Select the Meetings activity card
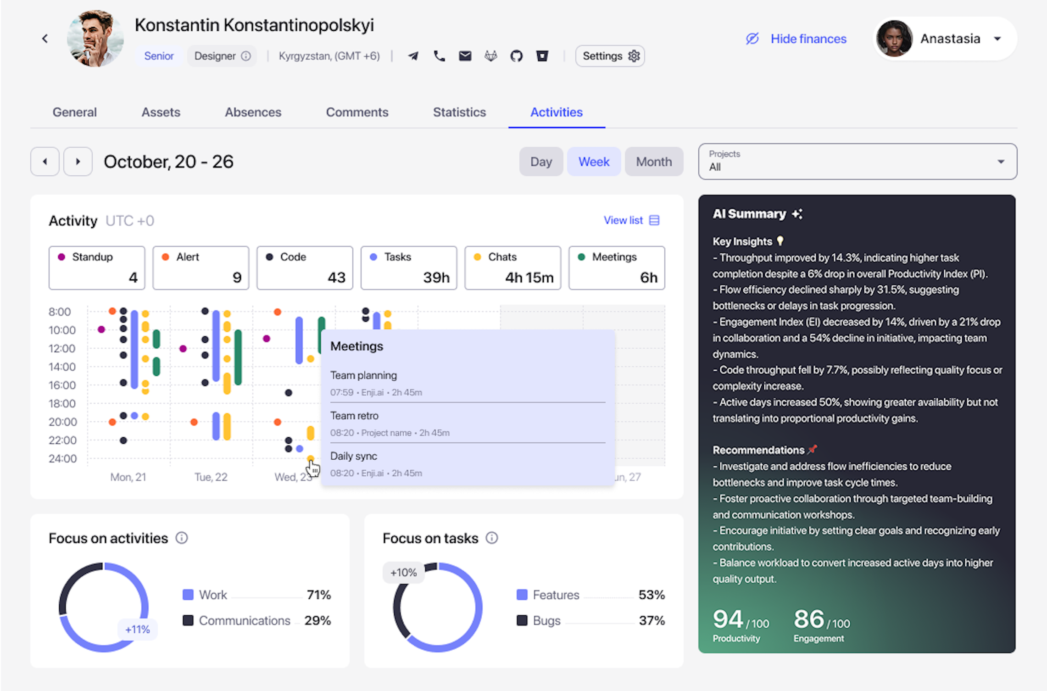The width and height of the screenshot is (1047, 691). point(616,267)
